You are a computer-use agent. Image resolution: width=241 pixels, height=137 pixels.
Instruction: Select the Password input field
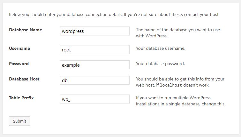(94, 65)
